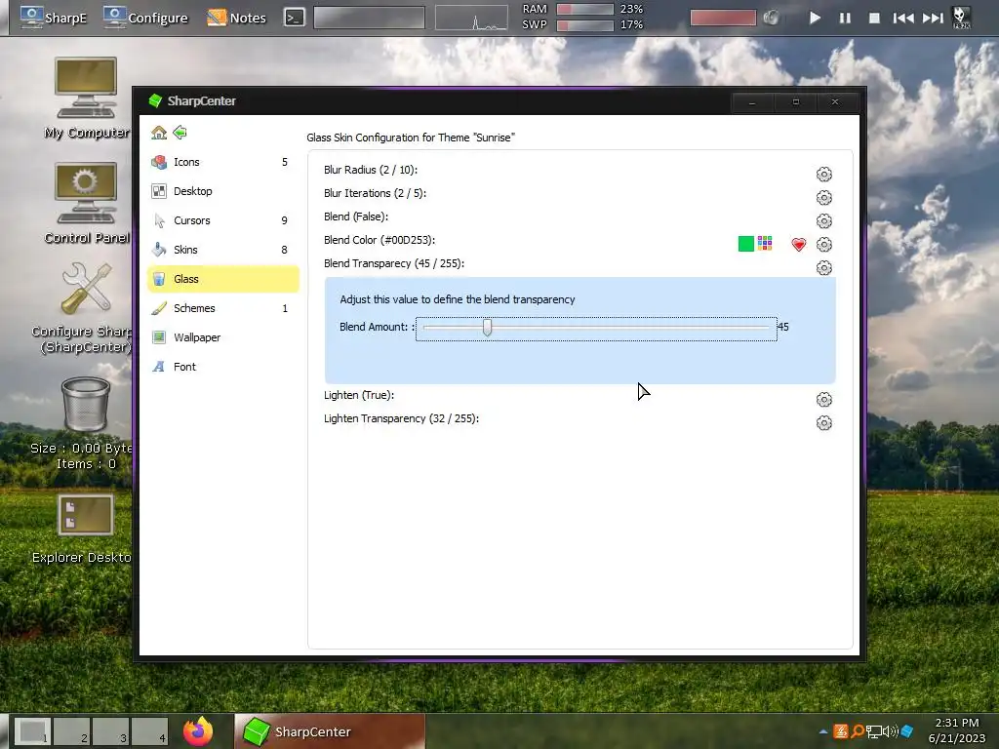Open the Configure menu in top bar

pyautogui.click(x=146, y=18)
